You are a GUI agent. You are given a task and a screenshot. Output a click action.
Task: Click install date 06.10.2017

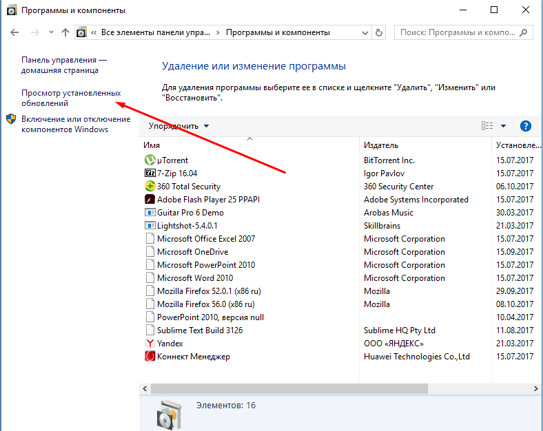point(515,187)
